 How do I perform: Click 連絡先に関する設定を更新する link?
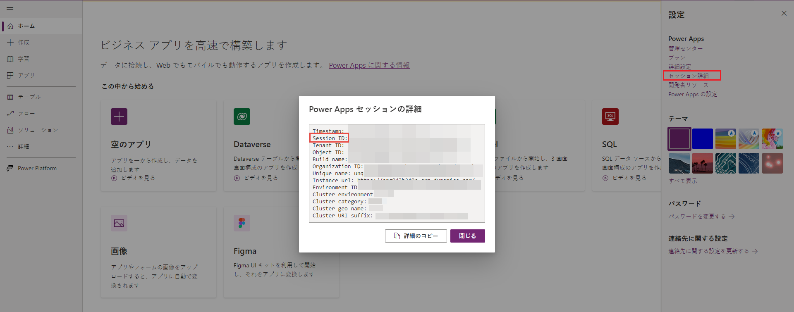(x=709, y=251)
